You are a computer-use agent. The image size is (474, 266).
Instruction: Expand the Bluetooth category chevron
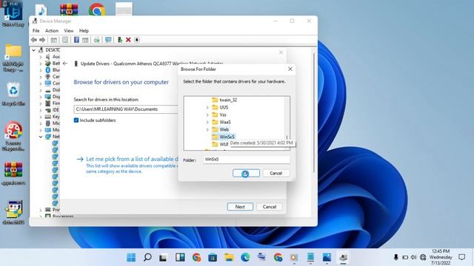pos(41,70)
